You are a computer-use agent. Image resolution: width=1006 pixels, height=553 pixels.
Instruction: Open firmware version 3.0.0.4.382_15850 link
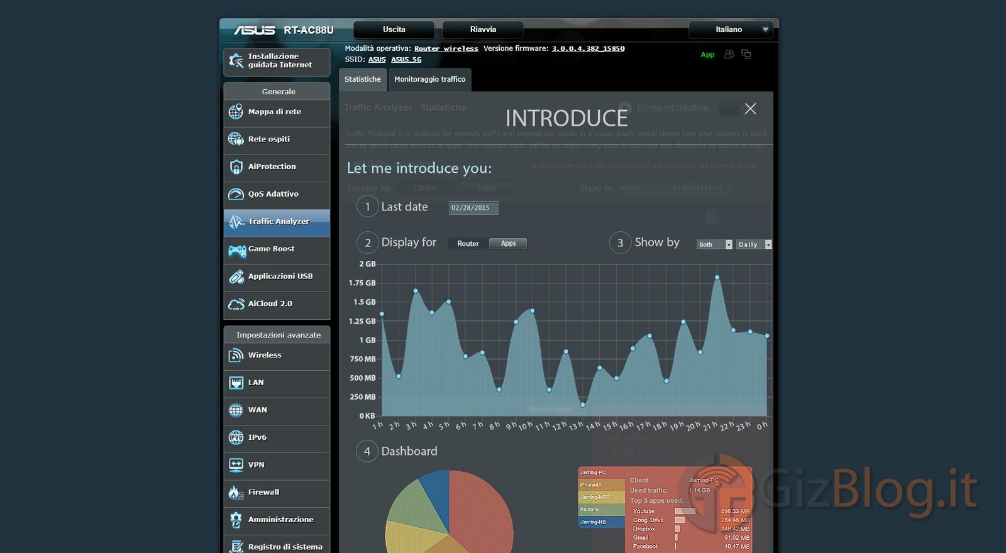point(589,48)
